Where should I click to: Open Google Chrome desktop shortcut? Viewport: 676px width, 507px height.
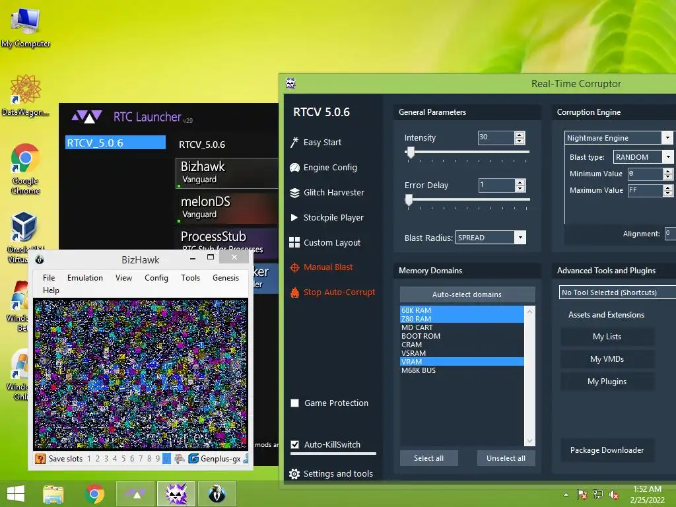tap(26, 168)
